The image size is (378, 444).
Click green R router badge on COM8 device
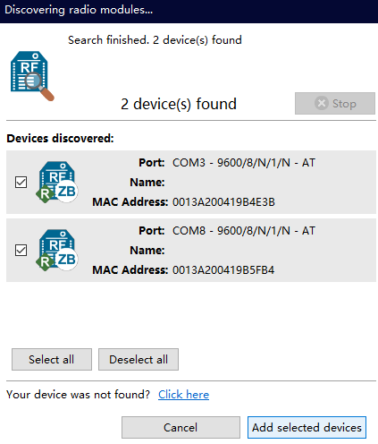pos(45,262)
